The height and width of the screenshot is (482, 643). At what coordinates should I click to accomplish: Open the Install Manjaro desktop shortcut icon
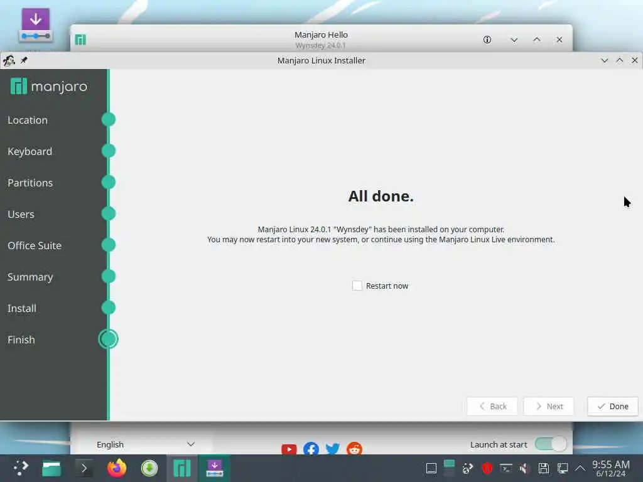[36, 25]
